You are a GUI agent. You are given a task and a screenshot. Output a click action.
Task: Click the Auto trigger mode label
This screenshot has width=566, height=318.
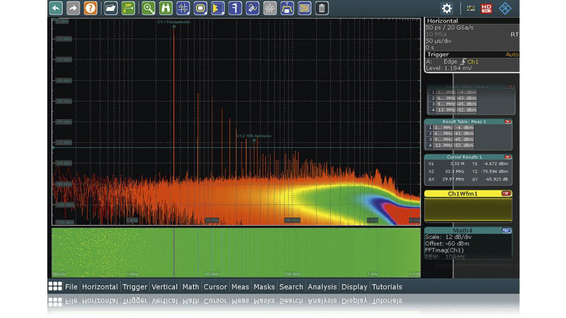(512, 55)
